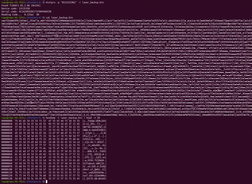The width and height of the screenshot is (252, 184).
Task: Click the hexdump offset 00000010
Action: point(7,124)
